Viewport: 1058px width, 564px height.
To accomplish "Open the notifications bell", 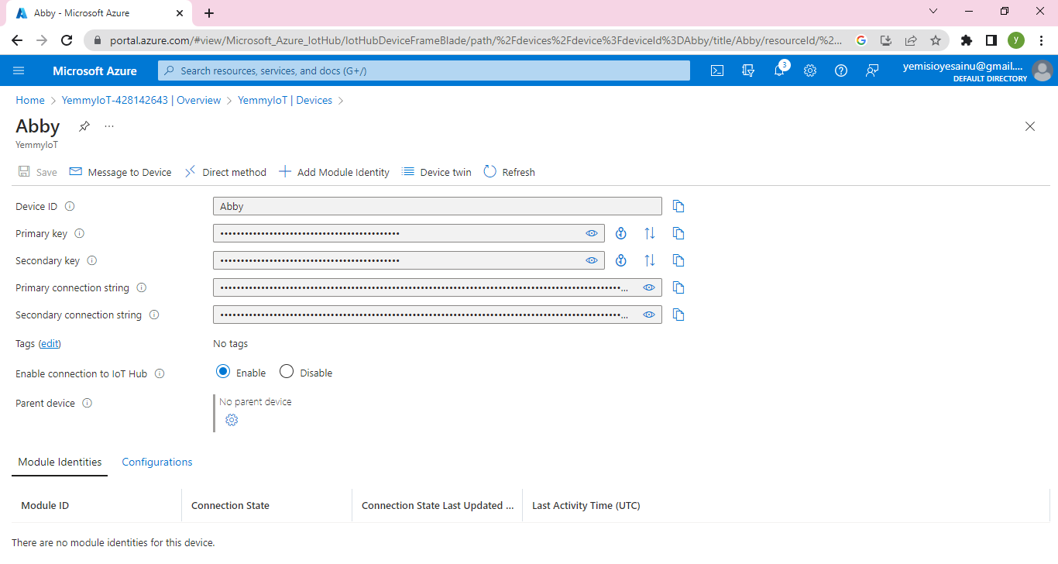I will click(779, 70).
